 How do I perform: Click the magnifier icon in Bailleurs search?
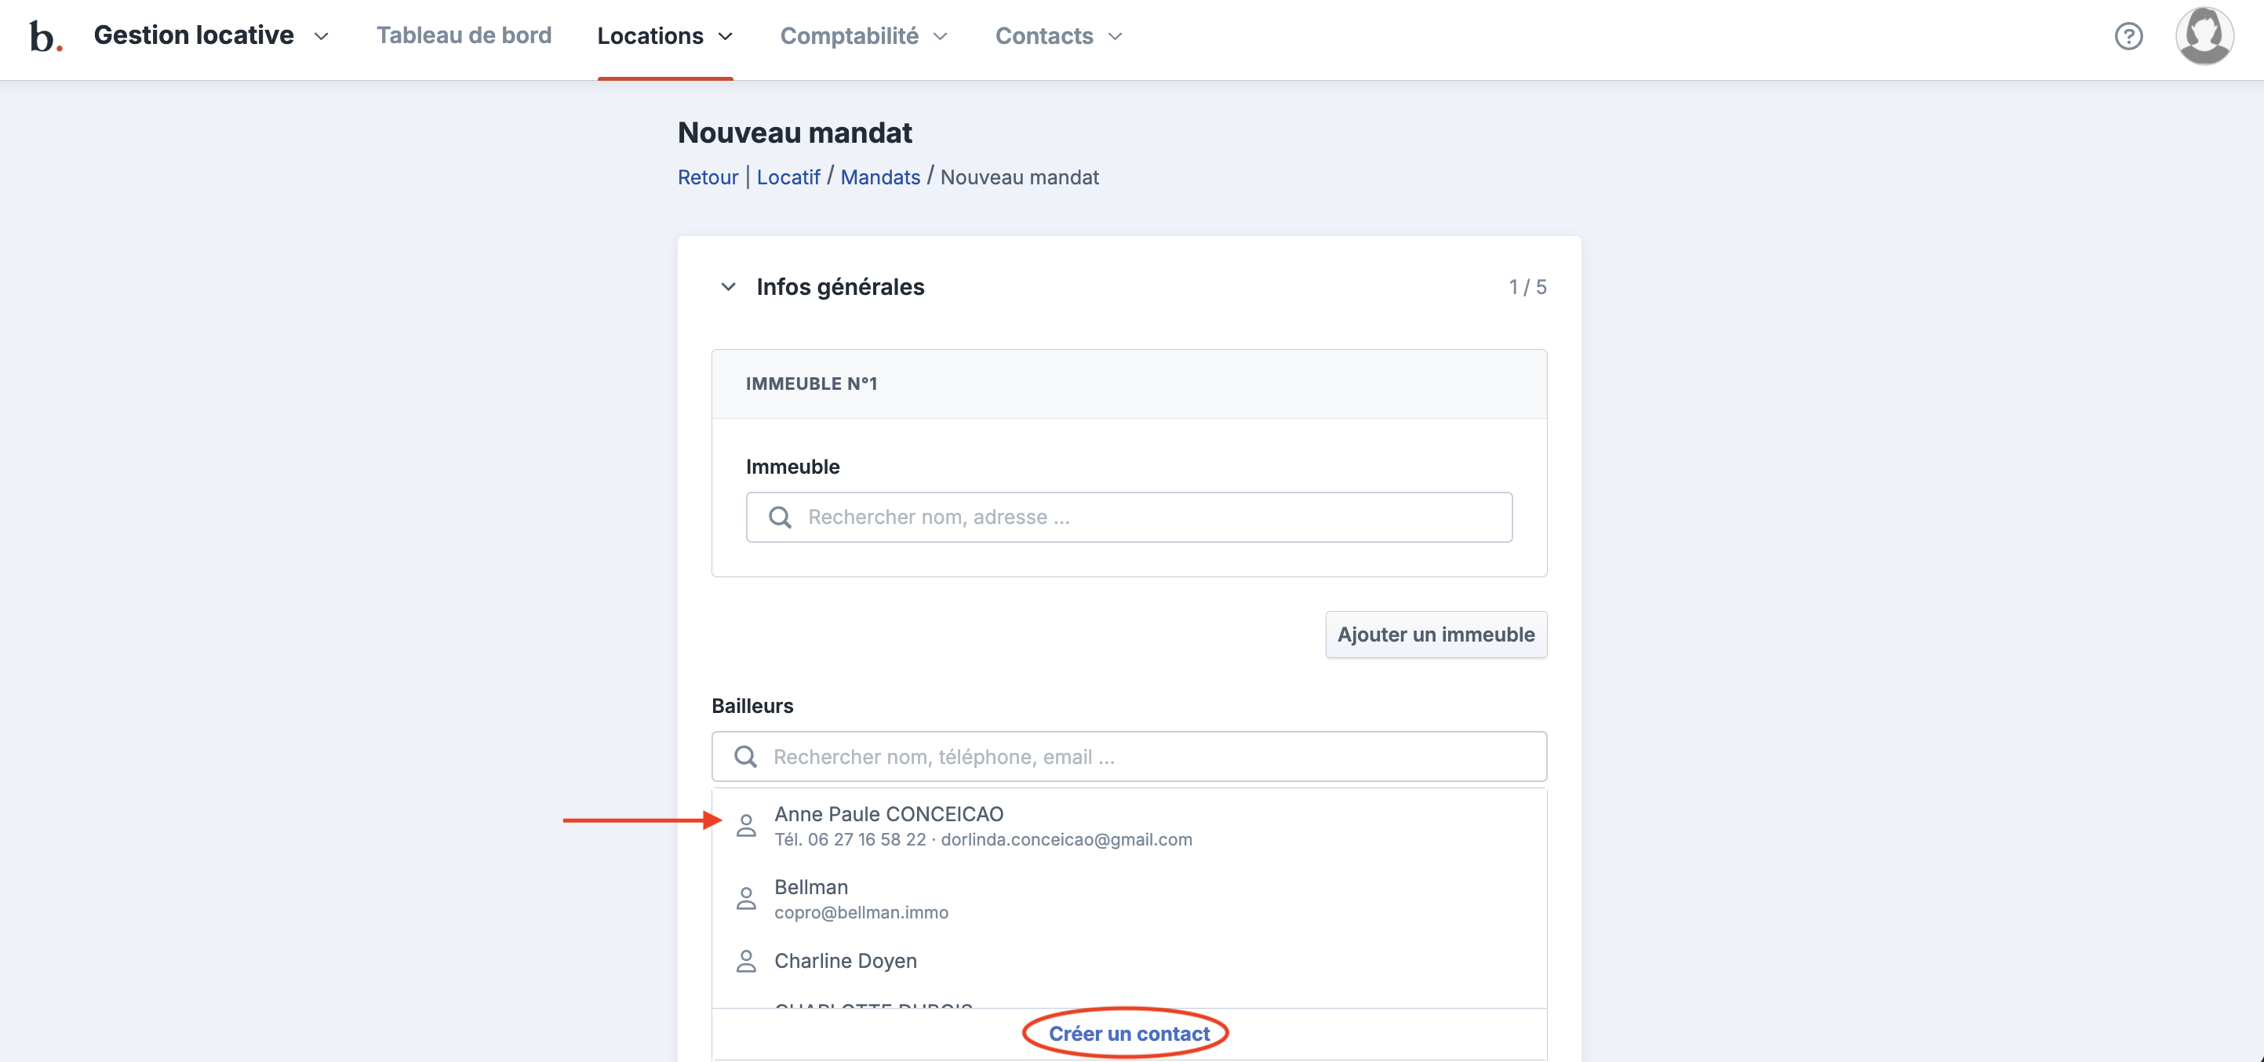click(x=745, y=756)
